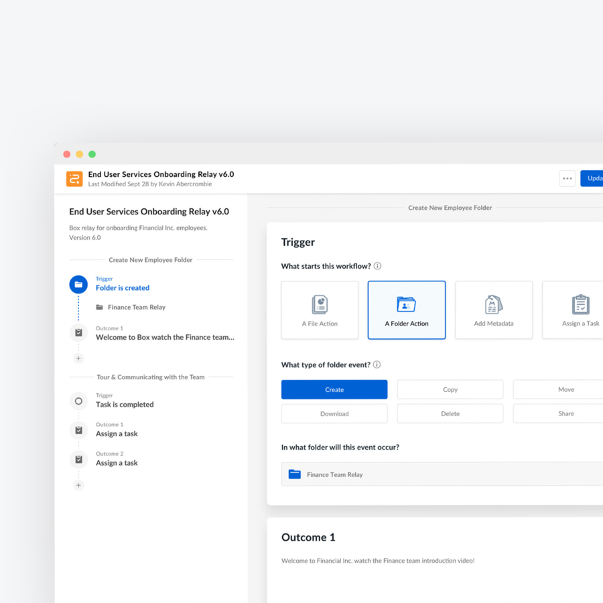
Task: Open the three-dot more options menu
Action: (567, 179)
